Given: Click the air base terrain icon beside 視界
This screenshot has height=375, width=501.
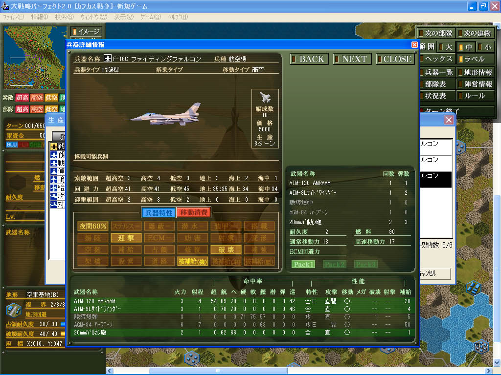Looking at the screenshot, I should point(13,310).
